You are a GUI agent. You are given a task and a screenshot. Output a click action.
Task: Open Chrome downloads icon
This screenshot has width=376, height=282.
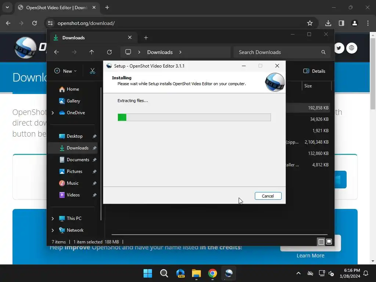click(x=328, y=23)
